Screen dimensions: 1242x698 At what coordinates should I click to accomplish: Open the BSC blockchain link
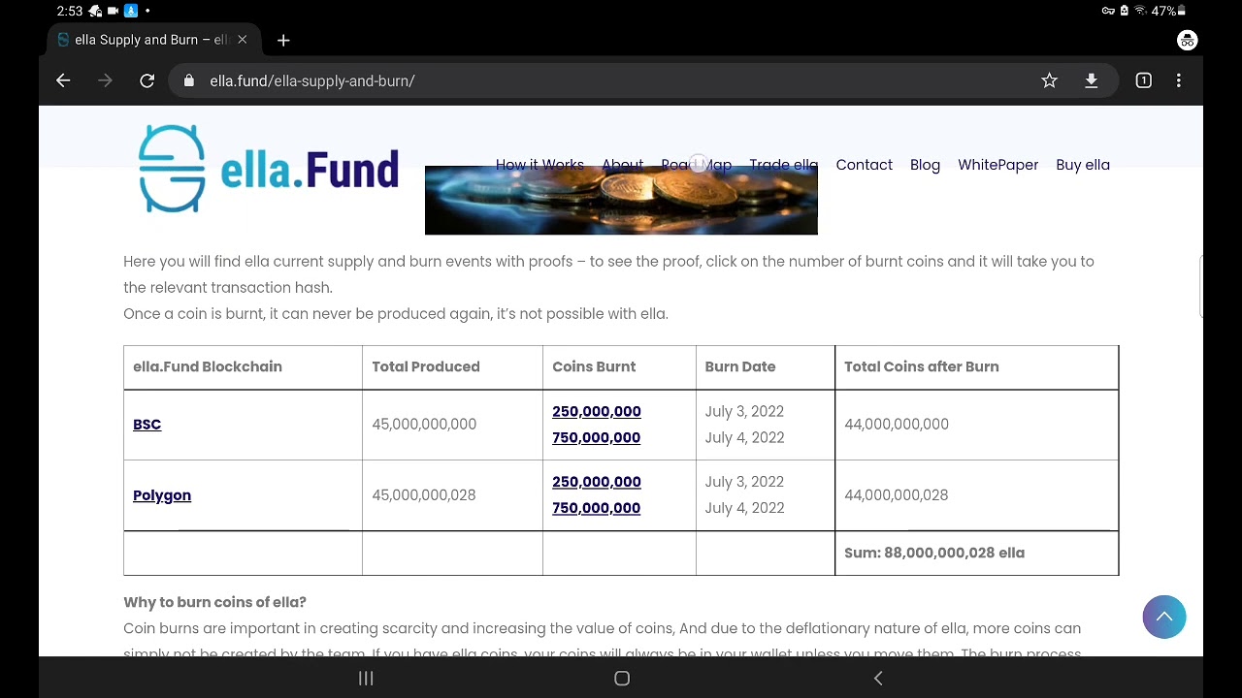[x=147, y=425]
